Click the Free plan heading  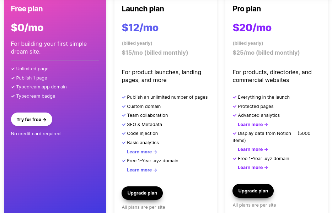tap(27, 9)
